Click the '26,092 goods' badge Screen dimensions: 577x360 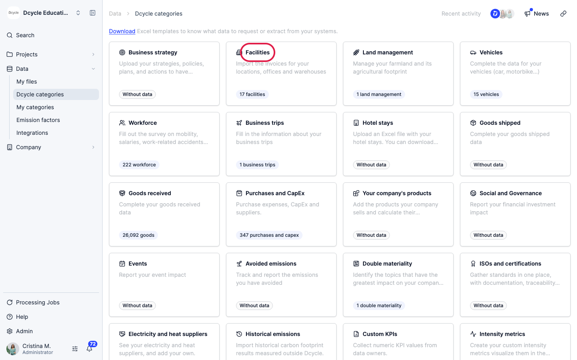click(138, 235)
